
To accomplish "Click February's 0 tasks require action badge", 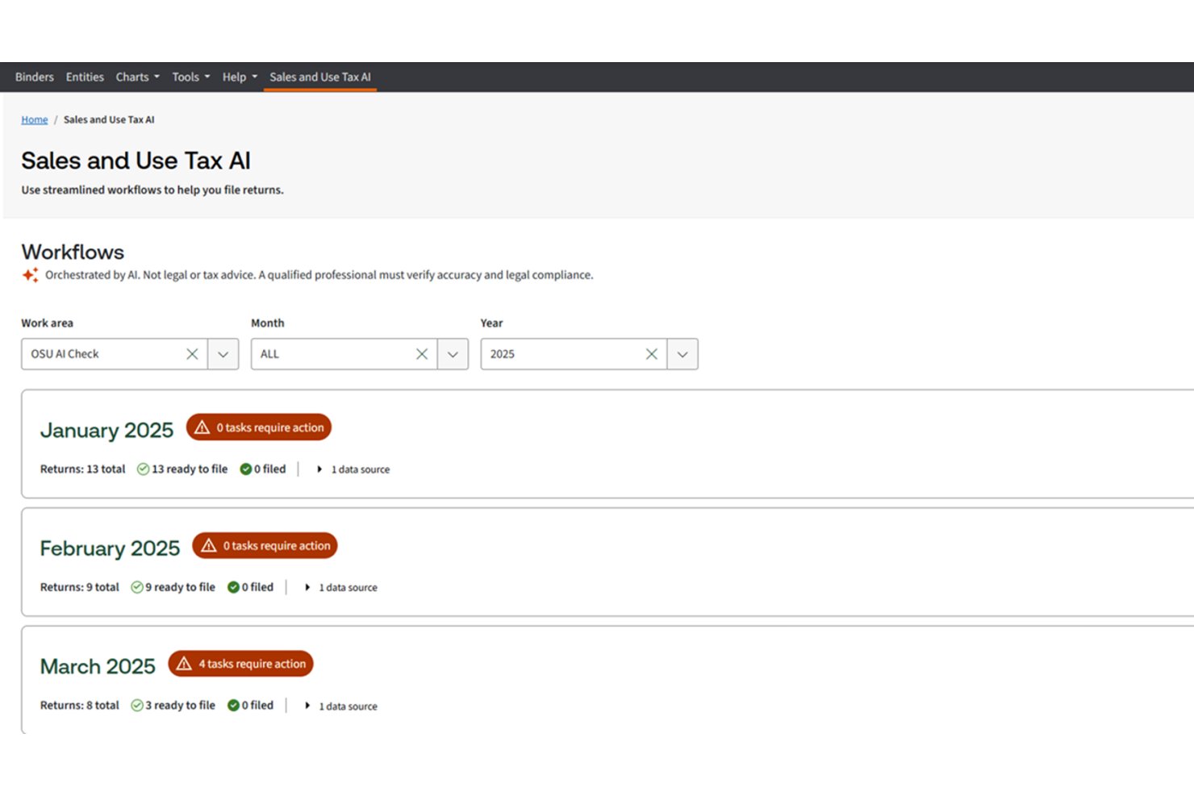I will (x=265, y=545).
